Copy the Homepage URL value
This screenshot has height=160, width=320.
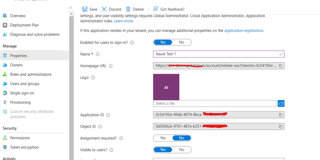pos(281,66)
